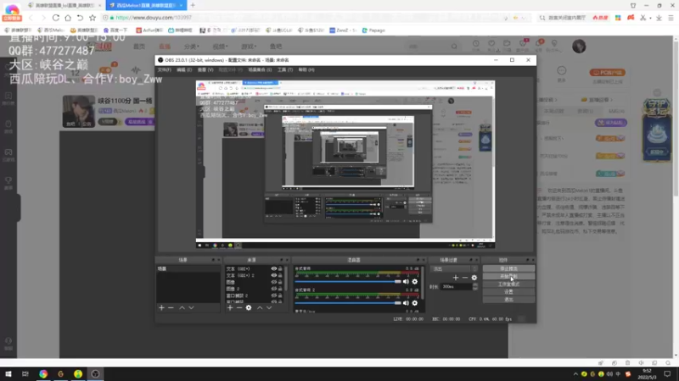Image resolution: width=679 pixels, height=381 pixels.
Task: Mute second audio channel speaker icon
Action: 406,303
